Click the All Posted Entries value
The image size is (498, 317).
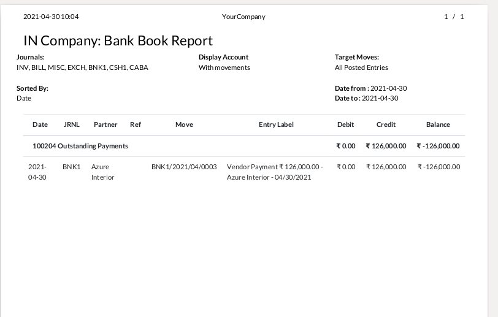(x=361, y=67)
